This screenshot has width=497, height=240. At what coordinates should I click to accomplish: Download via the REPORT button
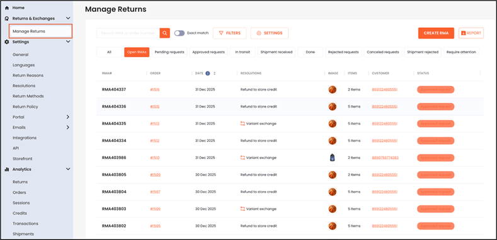(x=471, y=33)
